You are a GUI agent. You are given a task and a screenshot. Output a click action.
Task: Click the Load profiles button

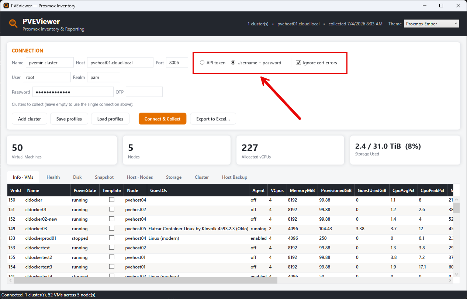pos(110,119)
